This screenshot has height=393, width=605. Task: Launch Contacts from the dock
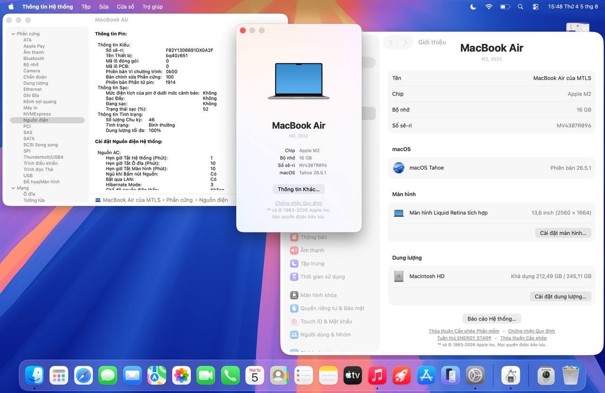279,376
